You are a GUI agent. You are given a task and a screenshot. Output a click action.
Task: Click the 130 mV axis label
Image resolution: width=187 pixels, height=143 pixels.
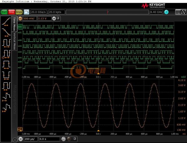181,130
